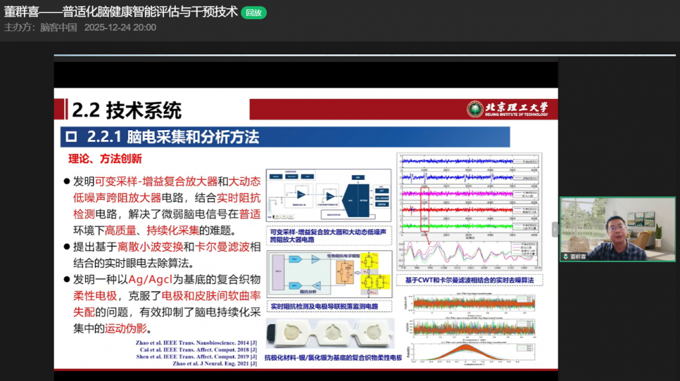Viewport: 680px width, 381px height.
Task: Click the 2.2 技术系统 slide heading
Action: point(126,110)
